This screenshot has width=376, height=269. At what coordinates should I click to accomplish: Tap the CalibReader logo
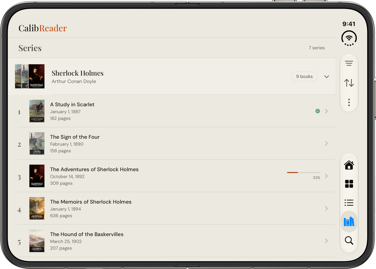point(43,28)
